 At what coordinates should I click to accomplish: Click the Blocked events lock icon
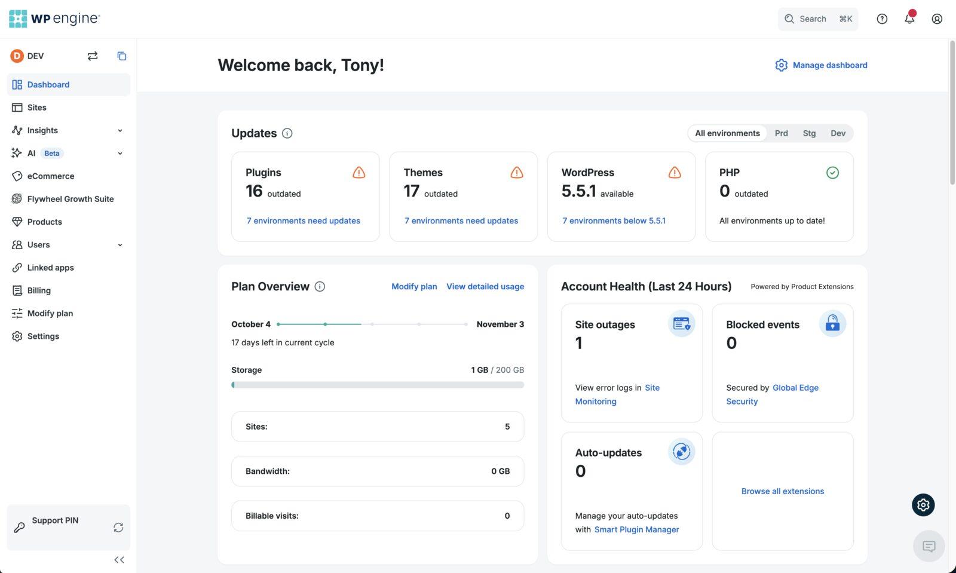[x=832, y=323]
